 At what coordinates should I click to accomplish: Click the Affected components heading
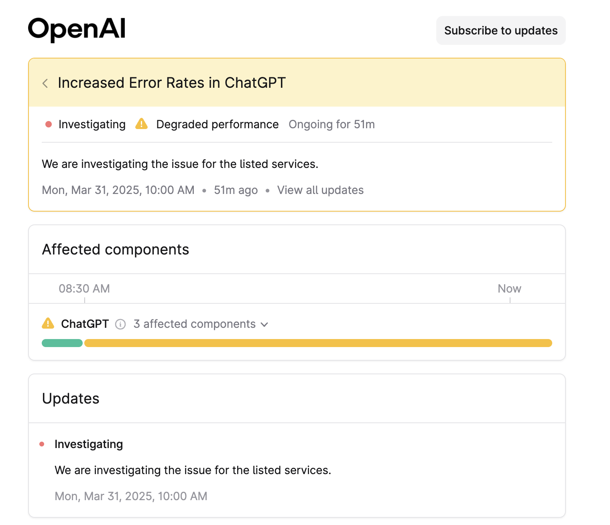[116, 249]
